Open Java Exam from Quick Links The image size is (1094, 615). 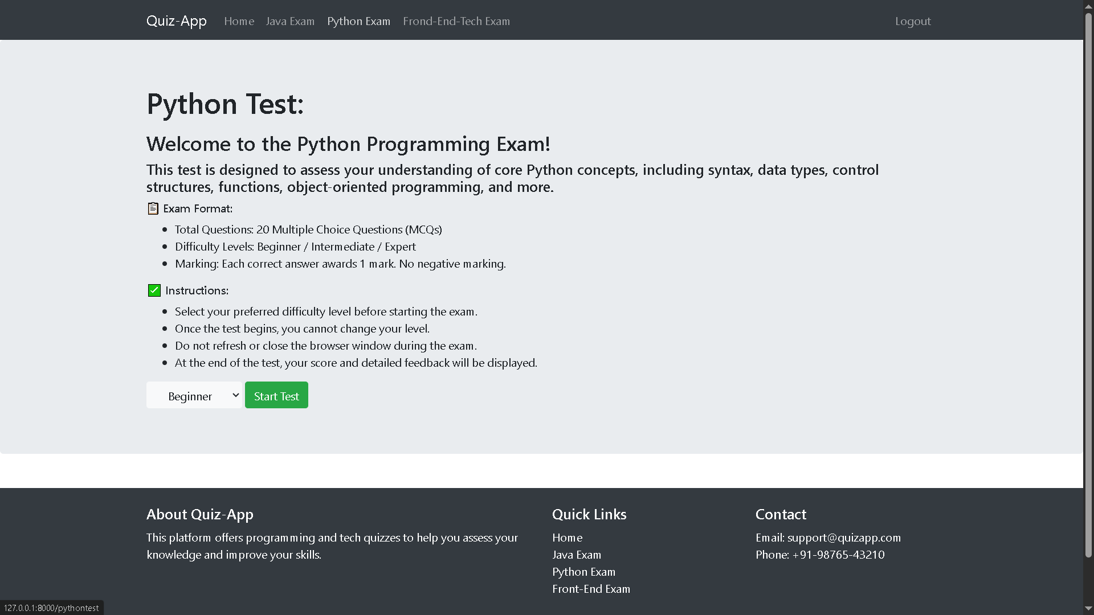tap(577, 555)
